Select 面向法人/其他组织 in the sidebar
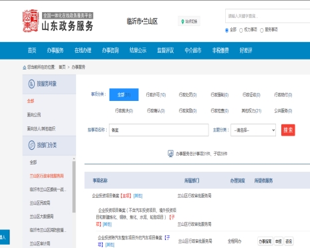Viewport: 310px width, 248px height. (x=41, y=128)
